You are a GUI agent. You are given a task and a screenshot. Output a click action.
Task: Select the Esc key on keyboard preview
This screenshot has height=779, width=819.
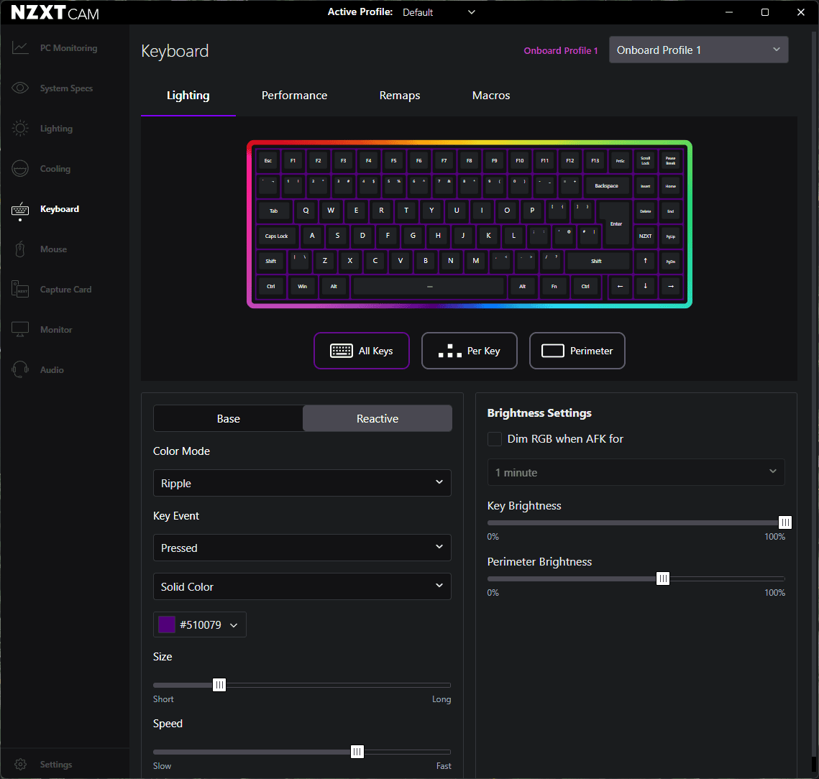(268, 161)
